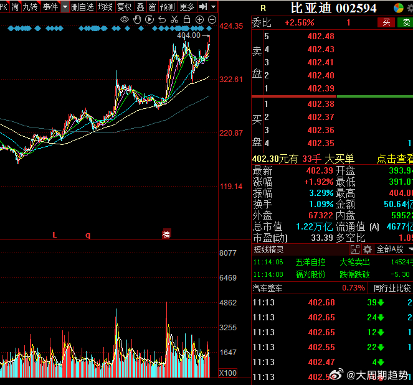Click the arrow-to-bar collapse icon
This screenshot has width=413, height=385.
click(x=203, y=7)
